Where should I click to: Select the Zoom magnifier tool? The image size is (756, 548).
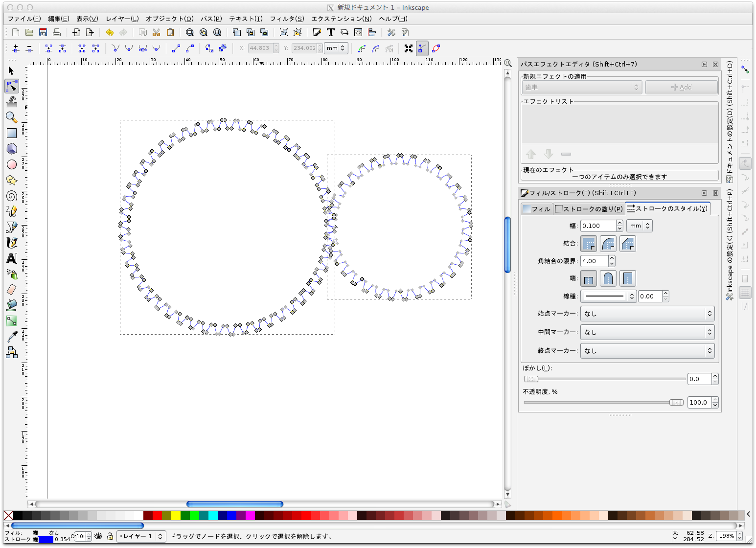coord(12,117)
